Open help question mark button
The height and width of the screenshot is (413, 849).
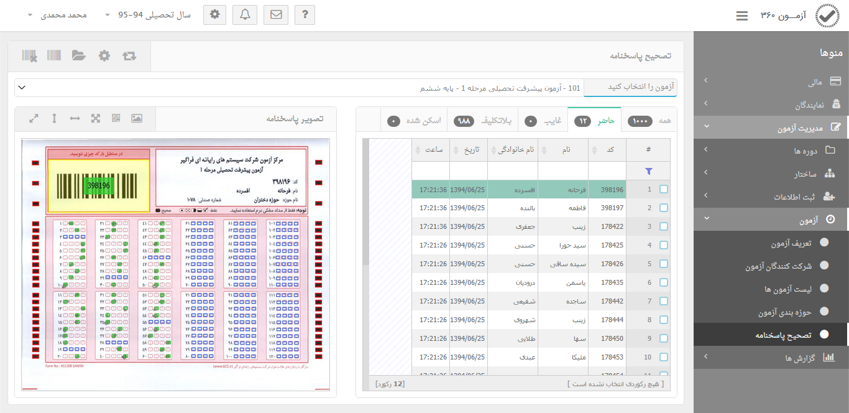pyautogui.click(x=305, y=15)
